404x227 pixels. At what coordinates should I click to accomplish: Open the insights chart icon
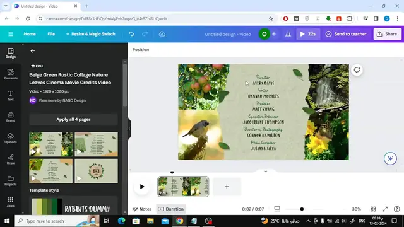(x=288, y=34)
